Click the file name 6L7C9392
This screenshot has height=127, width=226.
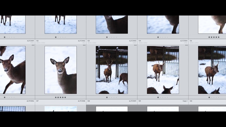pyautogui.click(x=82, y=41)
